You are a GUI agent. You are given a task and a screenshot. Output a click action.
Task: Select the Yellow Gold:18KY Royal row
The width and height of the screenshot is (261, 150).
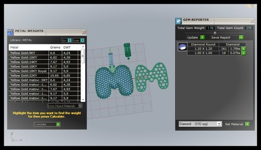point(45,71)
